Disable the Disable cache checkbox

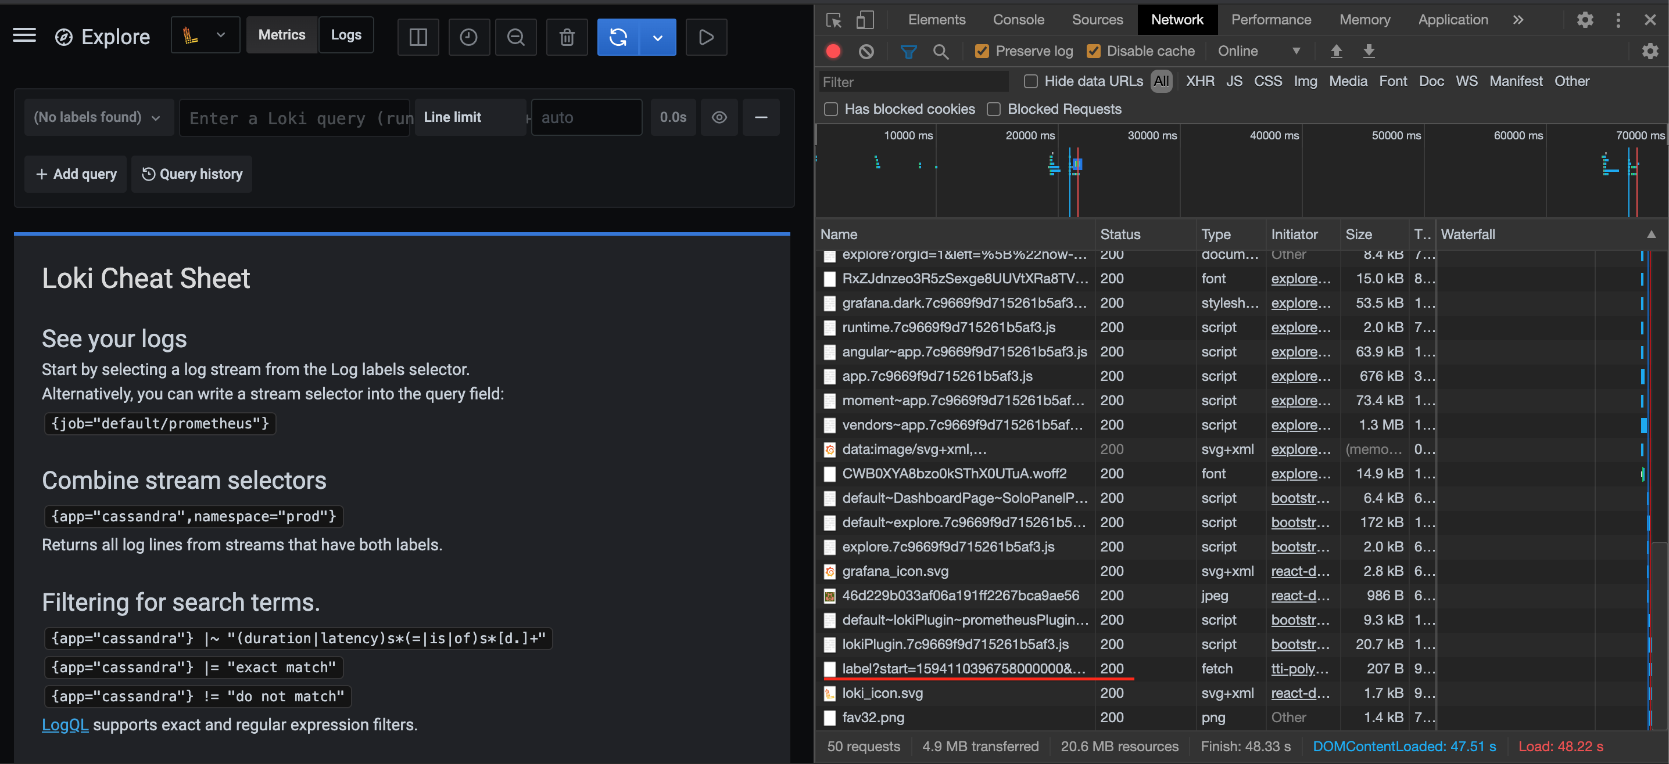click(1095, 51)
